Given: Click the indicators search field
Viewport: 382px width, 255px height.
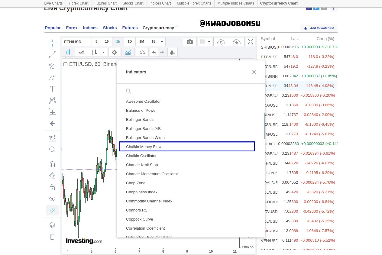Looking at the screenshot, I should [191, 91].
